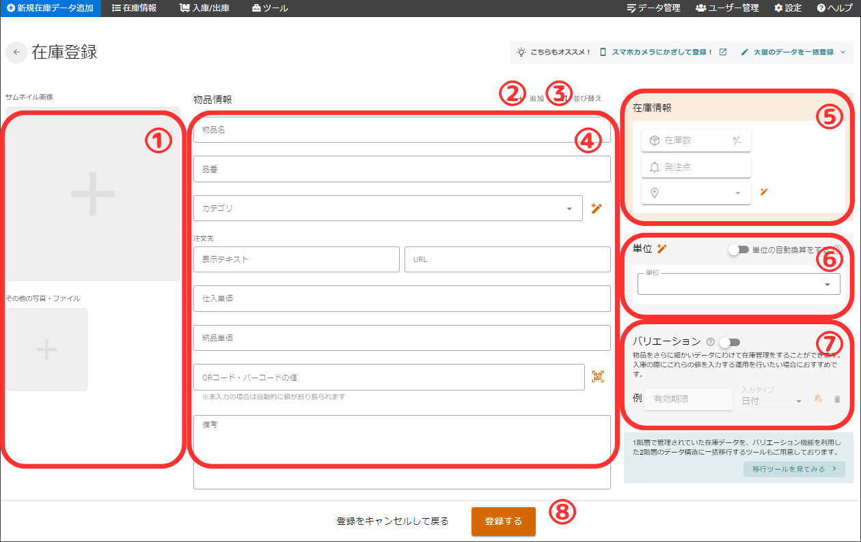The width and height of the screenshot is (861, 542).
Task: Click the pencil icon next to 単位 heading
Action: tap(661, 248)
